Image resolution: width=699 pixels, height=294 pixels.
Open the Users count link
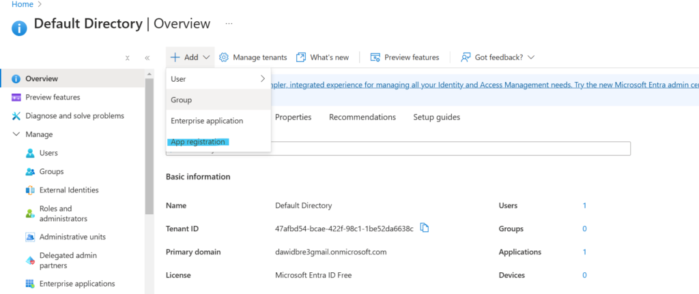coord(584,205)
